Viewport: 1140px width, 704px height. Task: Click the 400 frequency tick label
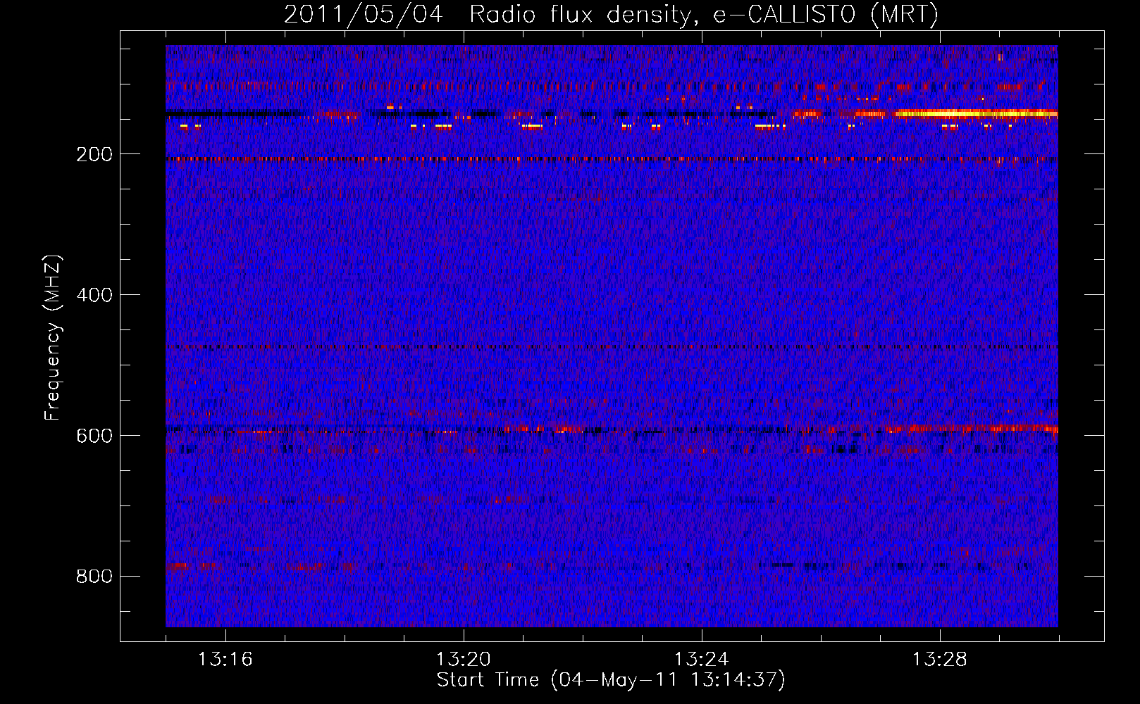[94, 295]
